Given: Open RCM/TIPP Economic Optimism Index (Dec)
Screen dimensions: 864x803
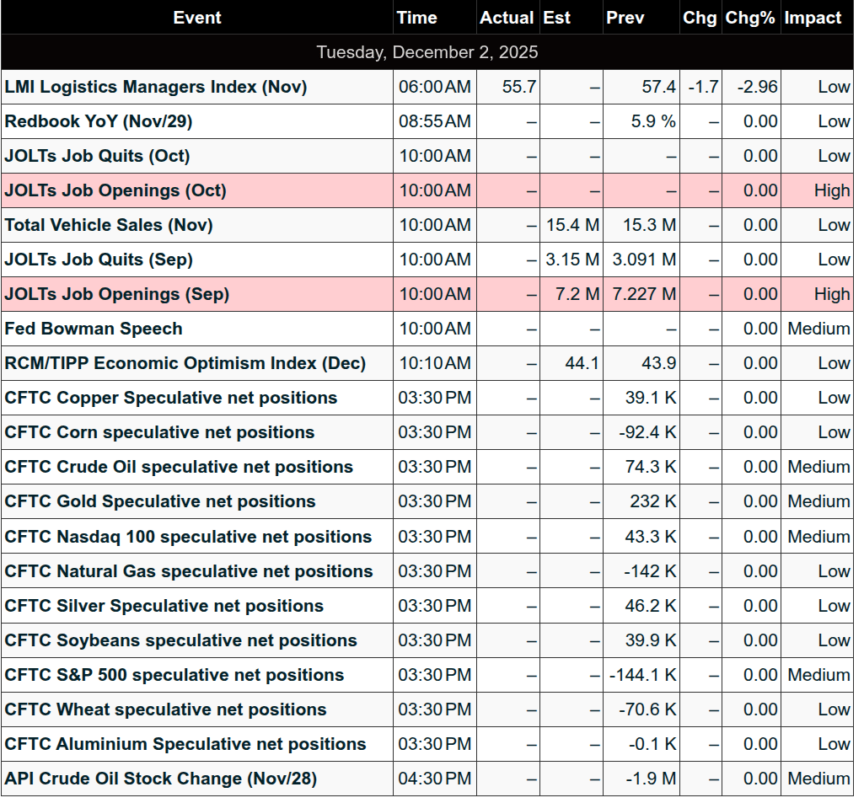Looking at the screenshot, I should (x=185, y=363).
